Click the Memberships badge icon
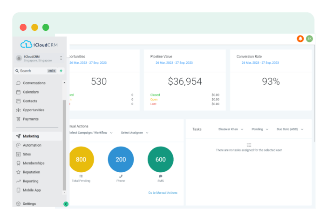Image resolution: width=326 pixels, height=223 pixels. click(18, 163)
